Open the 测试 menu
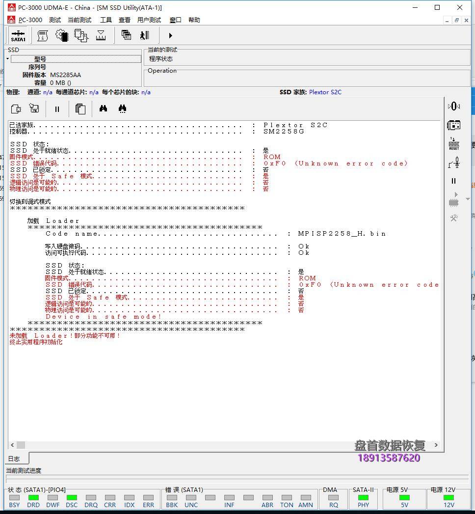The height and width of the screenshot is (514, 475). tap(55, 20)
